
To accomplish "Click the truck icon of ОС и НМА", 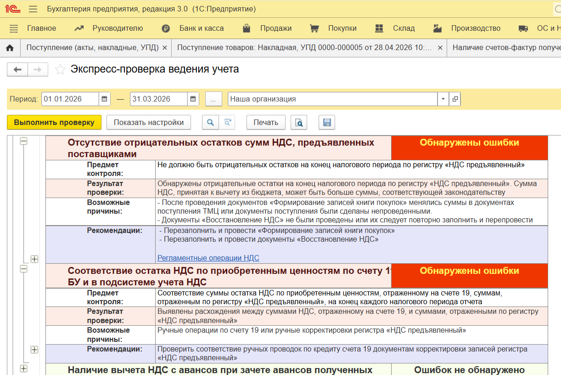I will coord(523,28).
